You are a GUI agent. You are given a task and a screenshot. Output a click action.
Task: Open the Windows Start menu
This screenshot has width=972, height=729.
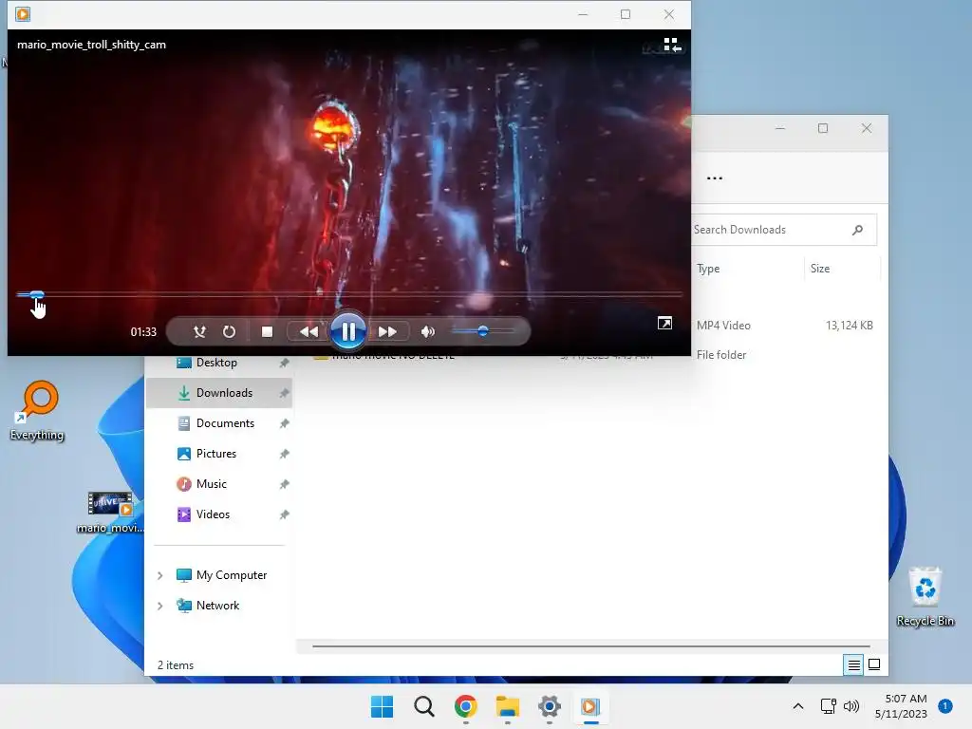[x=382, y=706]
